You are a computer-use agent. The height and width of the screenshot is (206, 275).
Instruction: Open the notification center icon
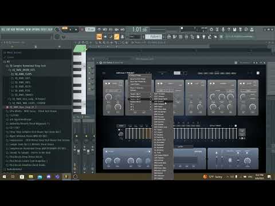(269, 177)
